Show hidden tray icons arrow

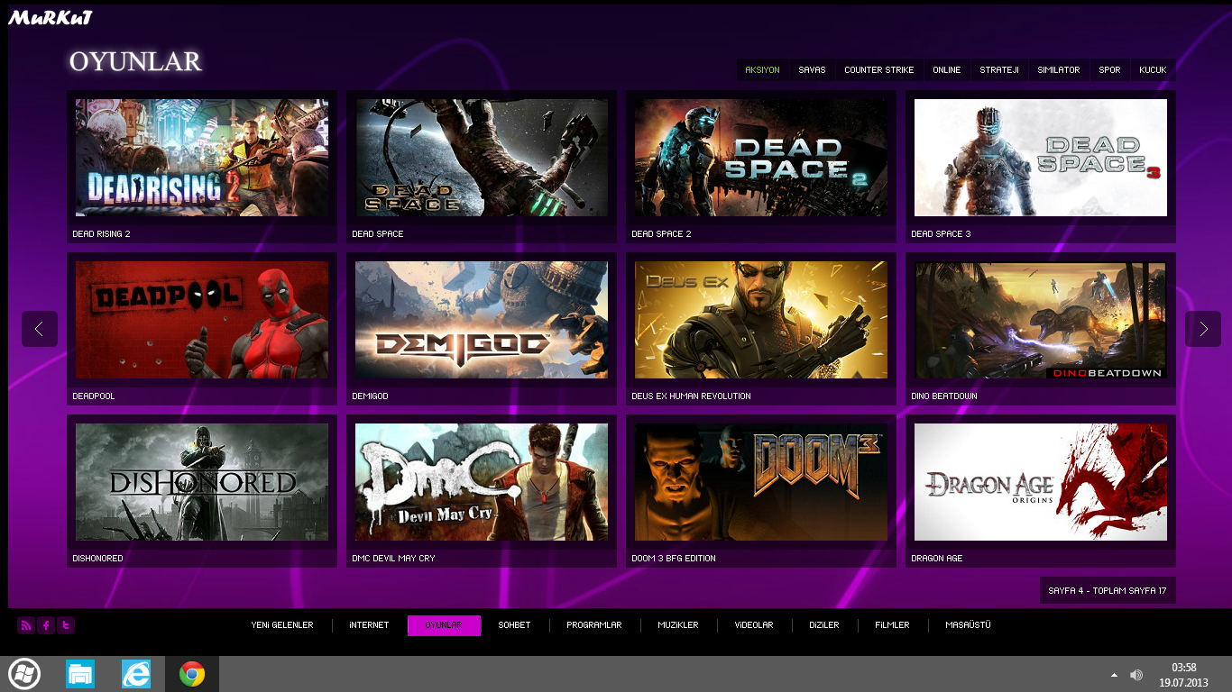pyautogui.click(x=1114, y=675)
